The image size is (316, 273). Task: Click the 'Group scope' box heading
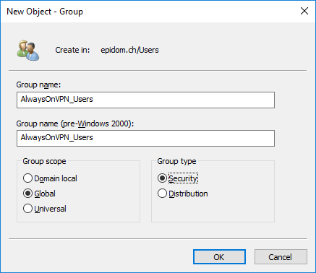click(x=44, y=161)
